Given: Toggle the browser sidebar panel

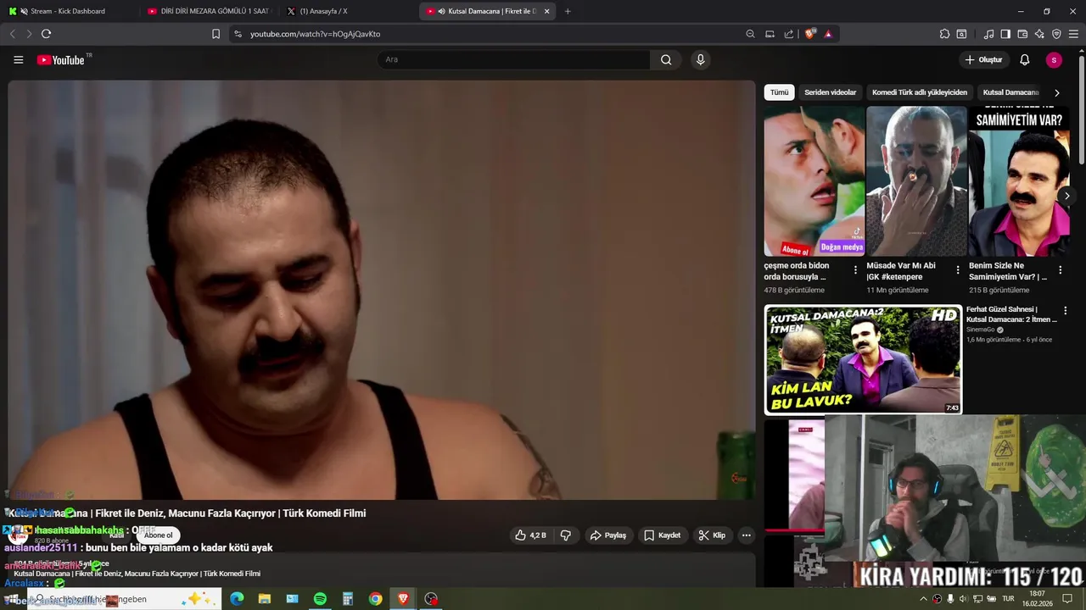Looking at the screenshot, I should pos(1005,34).
